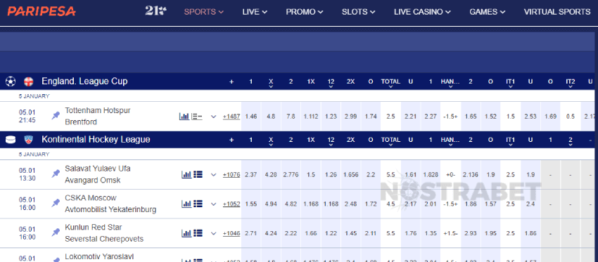Expand markets chevron for CSKA Moscow match
Screen dimensions: 598x262
[214, 204]
